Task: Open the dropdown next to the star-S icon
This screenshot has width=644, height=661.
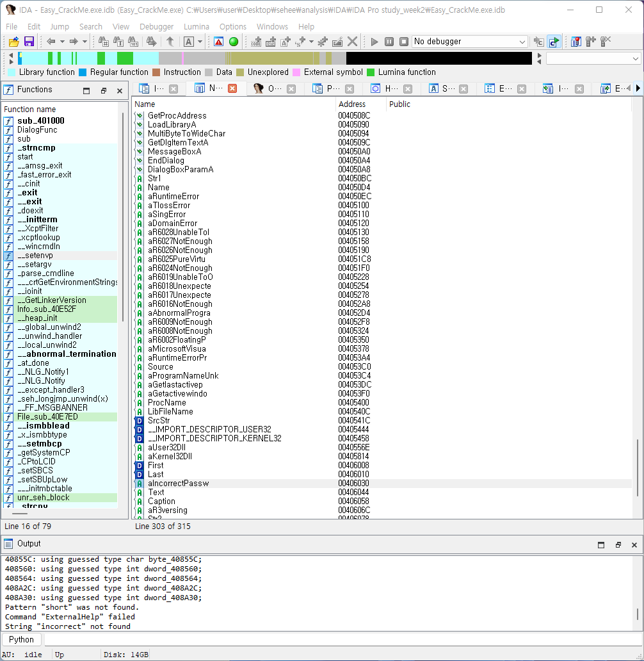Action: 312,42
